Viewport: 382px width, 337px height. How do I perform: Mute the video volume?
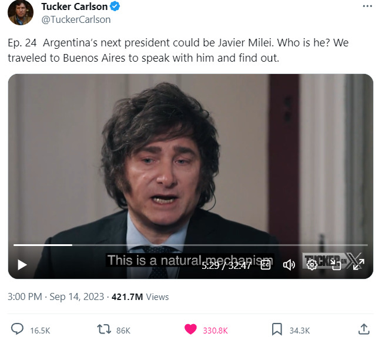tap(289, 265)
